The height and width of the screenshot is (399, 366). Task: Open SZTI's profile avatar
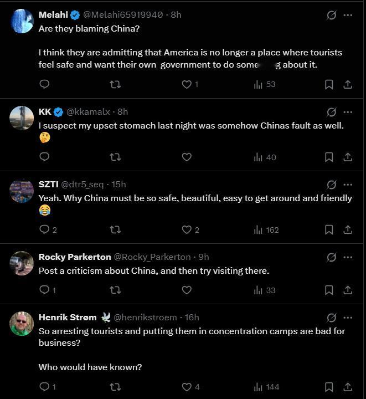[x=22, y=191]
